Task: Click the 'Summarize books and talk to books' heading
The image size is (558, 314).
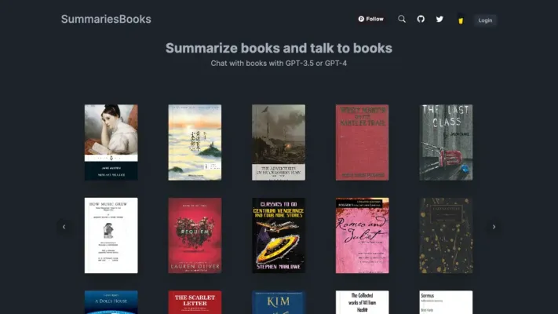Action: coord(279,48)
